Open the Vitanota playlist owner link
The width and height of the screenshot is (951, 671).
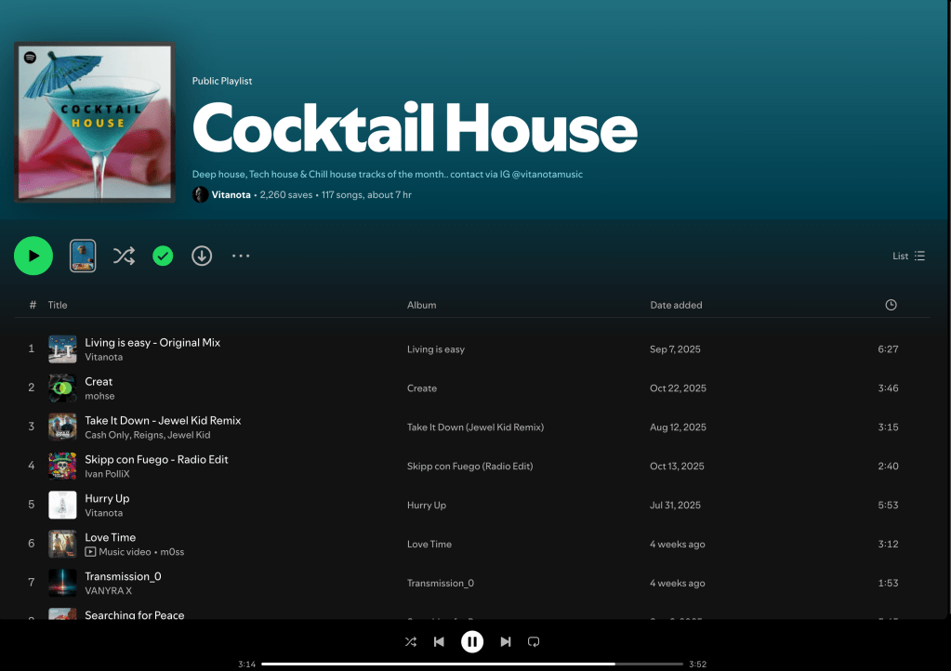pos(231,194)
